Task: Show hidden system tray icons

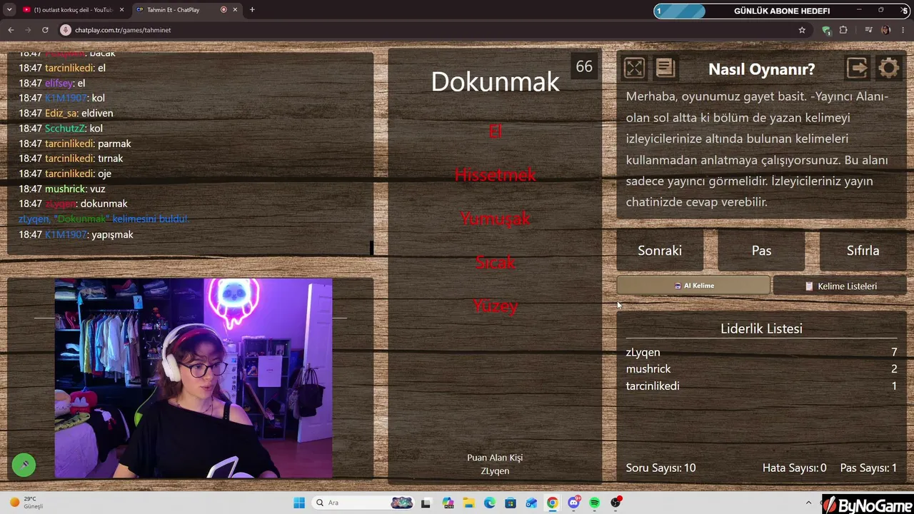Action: click(x=808, y=503)
